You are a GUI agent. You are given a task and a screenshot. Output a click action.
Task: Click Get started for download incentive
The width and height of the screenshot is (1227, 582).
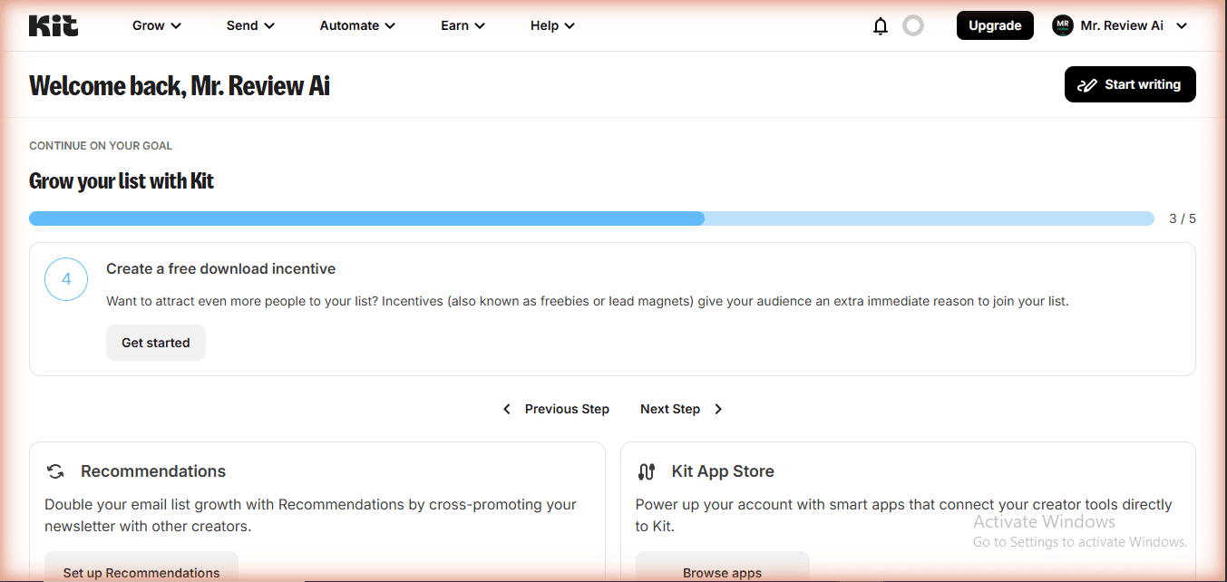(156, 343)
